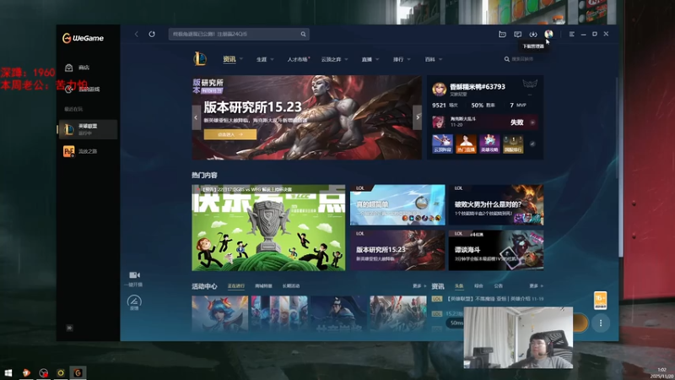This screenshot has height=380, width=675.
Task: Click the feedback icon below 一键开播
Action: (134, 301)
